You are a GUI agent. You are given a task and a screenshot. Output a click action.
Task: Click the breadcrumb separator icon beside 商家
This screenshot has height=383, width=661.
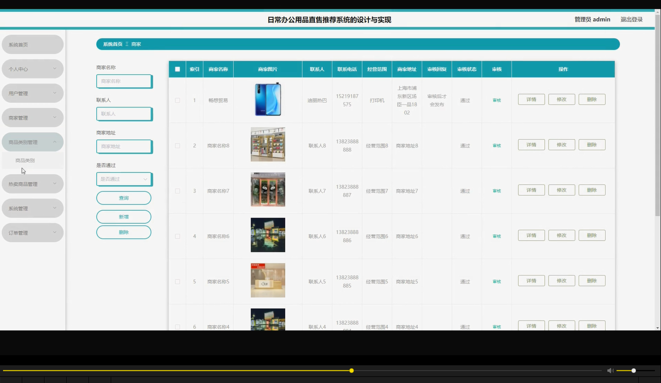coord(126,44)
